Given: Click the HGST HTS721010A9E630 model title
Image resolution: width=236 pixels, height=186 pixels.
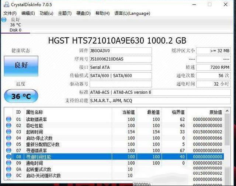Looking at the screenshot, I should pos(117,41).
